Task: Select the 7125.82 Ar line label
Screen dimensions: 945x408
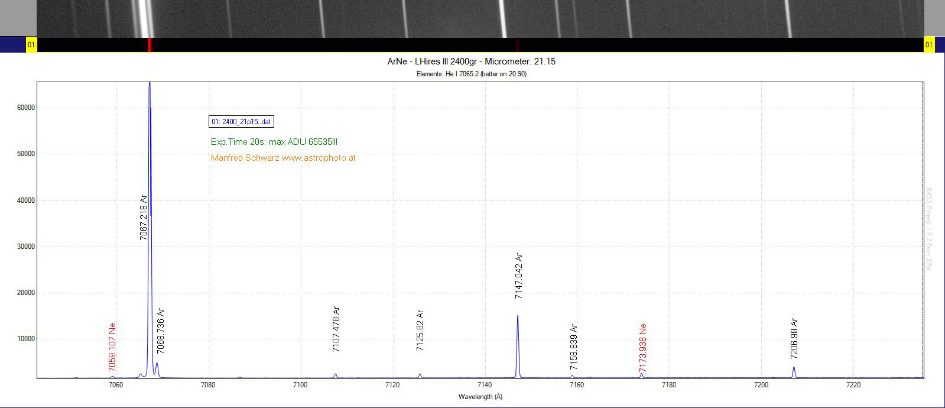Action: pyautogui.click(x=420, y=331)
